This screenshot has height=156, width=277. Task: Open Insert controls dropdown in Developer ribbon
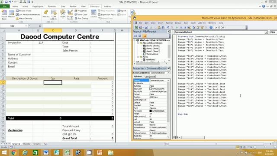click(63, 15)
